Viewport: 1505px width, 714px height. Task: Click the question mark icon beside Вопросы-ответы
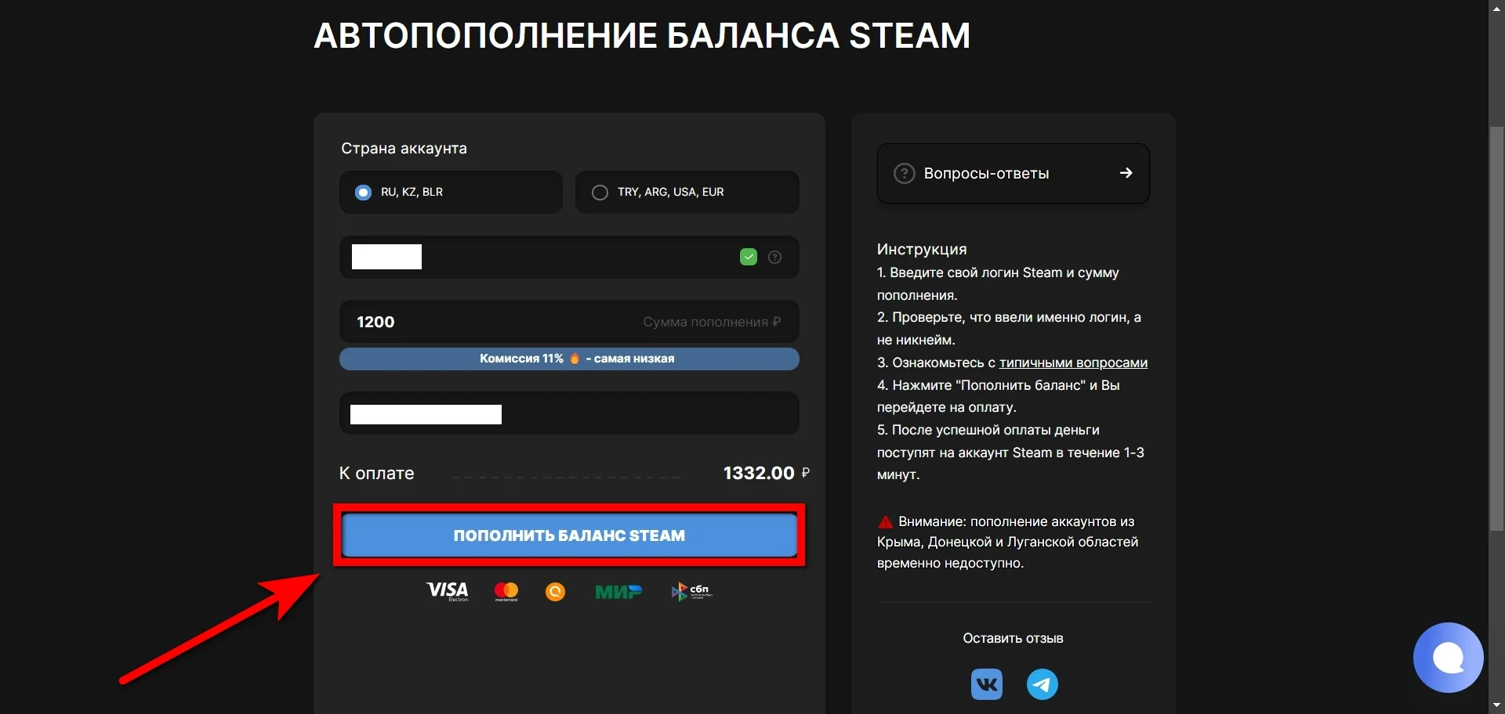(x=905, y=173)
